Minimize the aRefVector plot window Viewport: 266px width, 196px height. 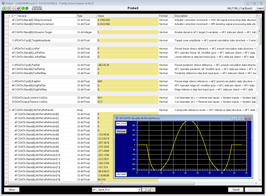pyautogui.click(x=234, y=118)
